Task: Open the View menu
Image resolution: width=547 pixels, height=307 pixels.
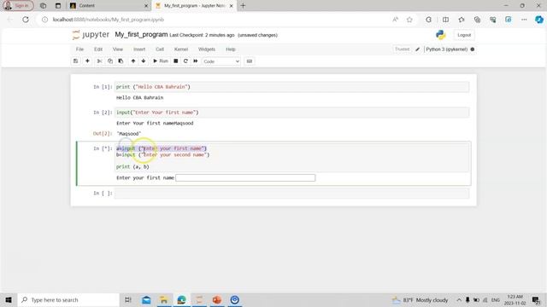Action: (x=118, y=49)
